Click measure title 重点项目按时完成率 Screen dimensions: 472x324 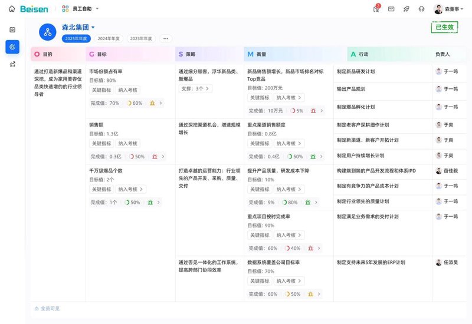[269, 216]
